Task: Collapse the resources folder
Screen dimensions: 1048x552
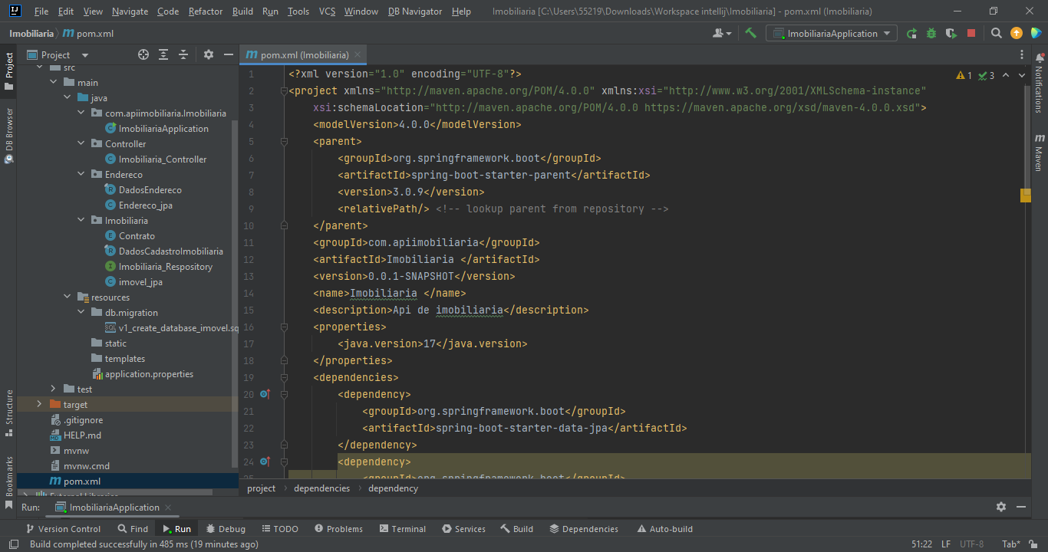Action: (67, 297)
